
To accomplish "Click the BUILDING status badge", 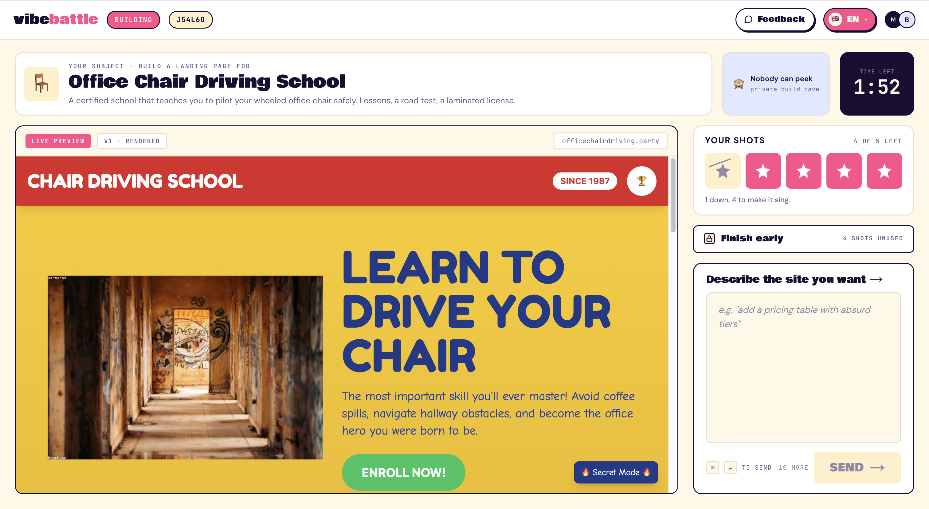I will [133, 20].
